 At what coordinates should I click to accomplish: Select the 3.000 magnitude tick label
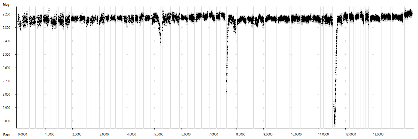[x=6, y=121]
